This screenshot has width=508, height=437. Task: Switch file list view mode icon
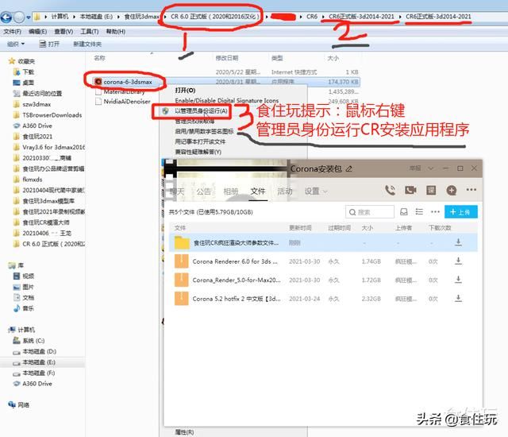(419, 212)
